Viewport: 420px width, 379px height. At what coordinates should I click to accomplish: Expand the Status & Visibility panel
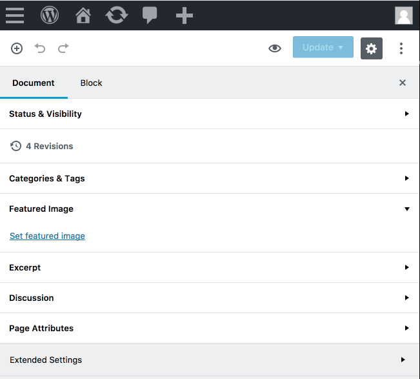point(210,114)
